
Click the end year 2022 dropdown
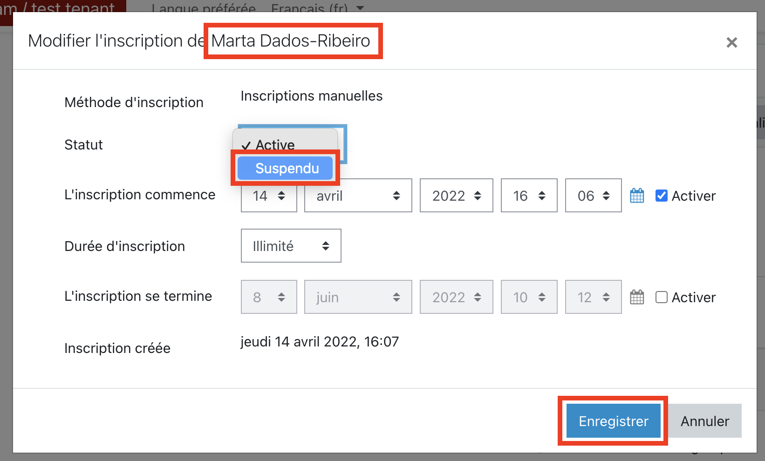456,297
